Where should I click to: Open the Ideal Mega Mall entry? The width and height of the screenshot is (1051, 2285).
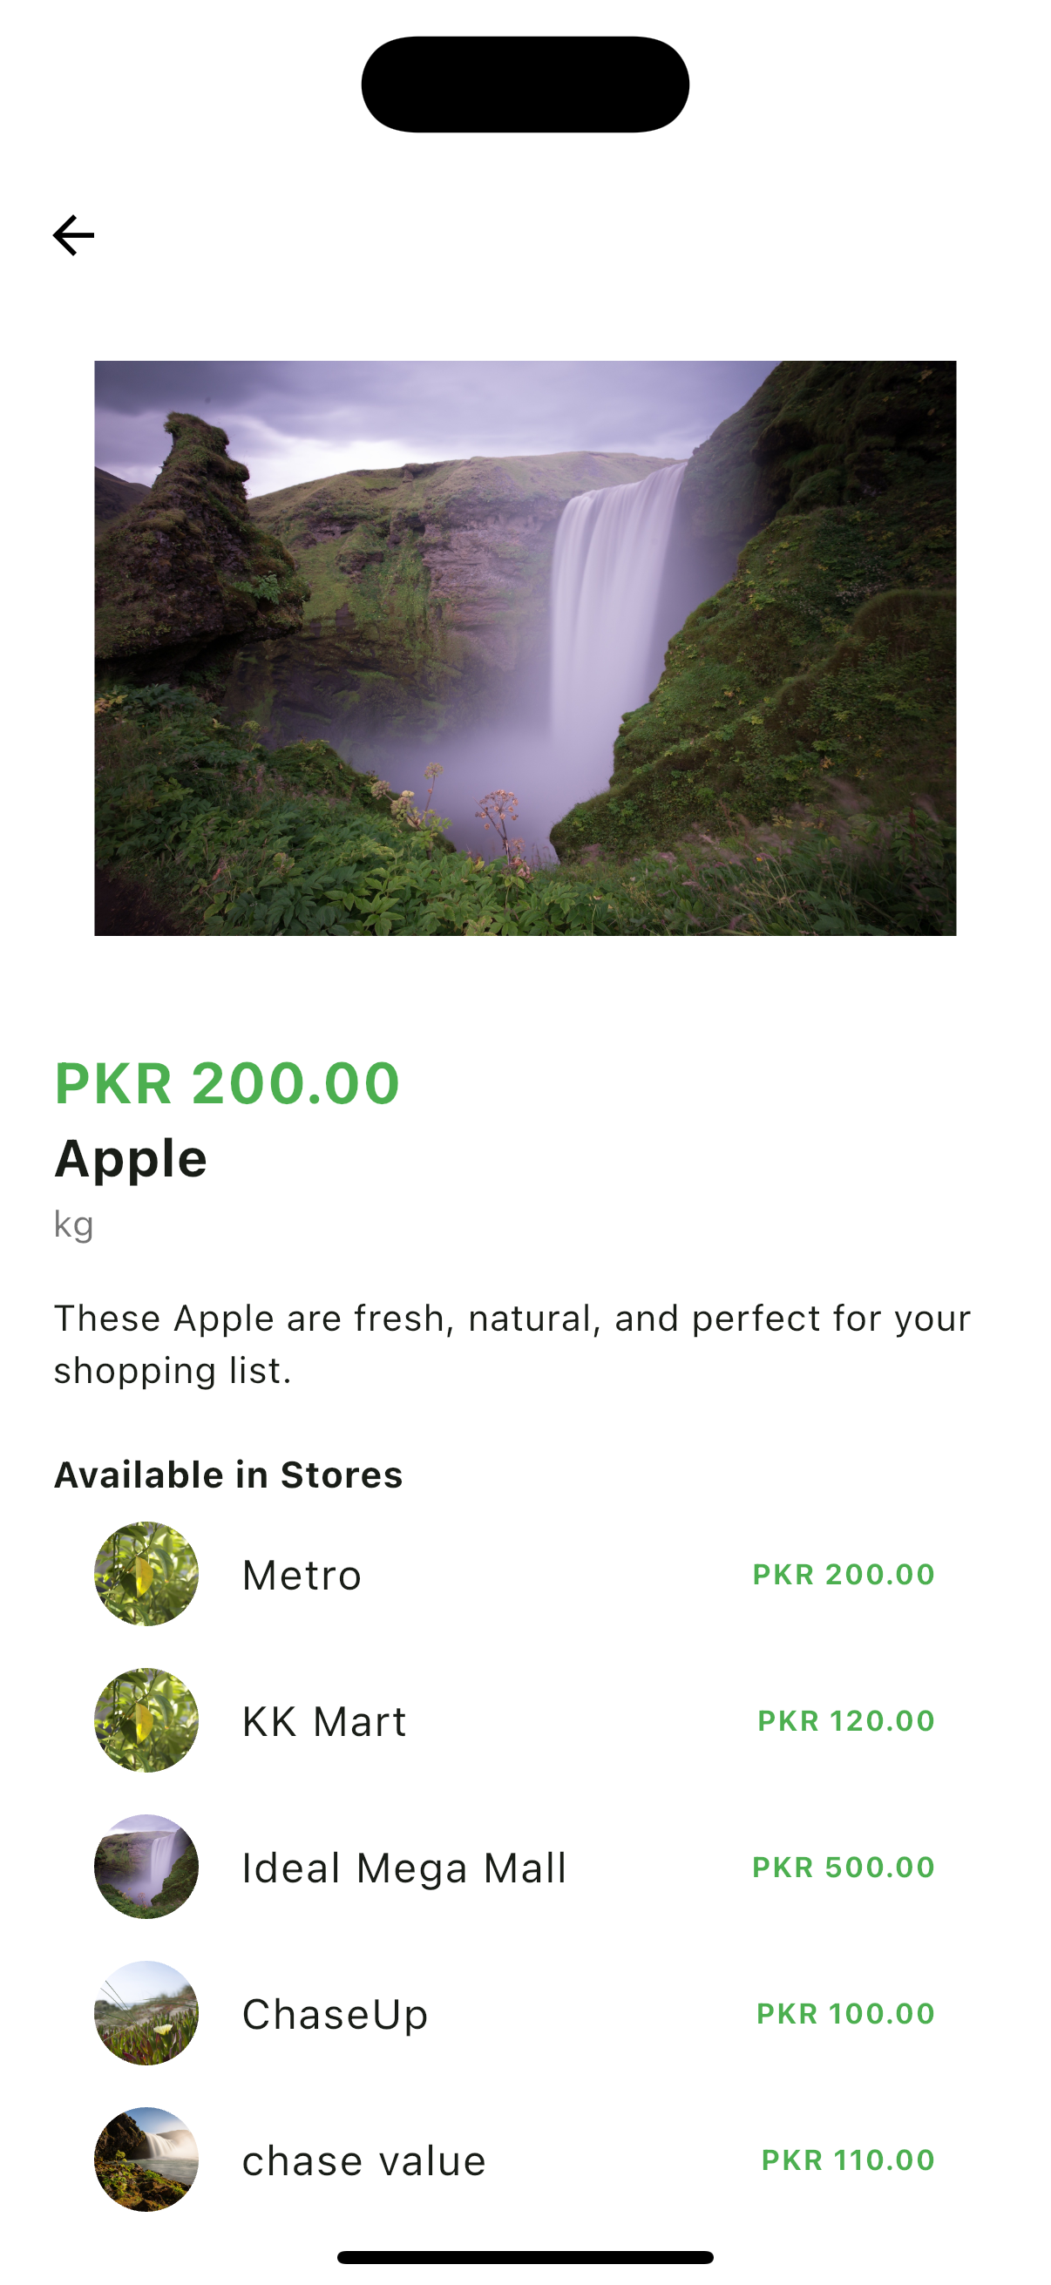(403, 1868)
